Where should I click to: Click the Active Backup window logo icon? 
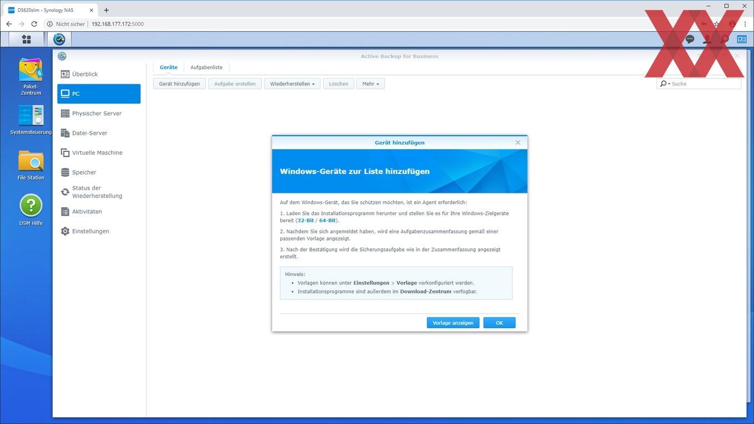pos(62,56)
